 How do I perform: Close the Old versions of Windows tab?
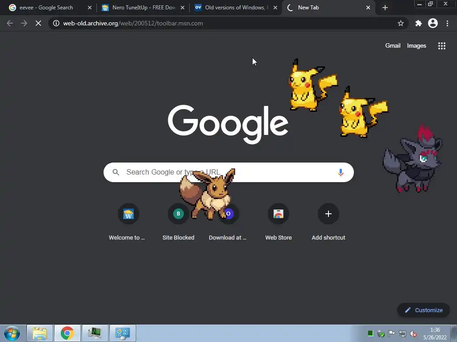point(275,8)
